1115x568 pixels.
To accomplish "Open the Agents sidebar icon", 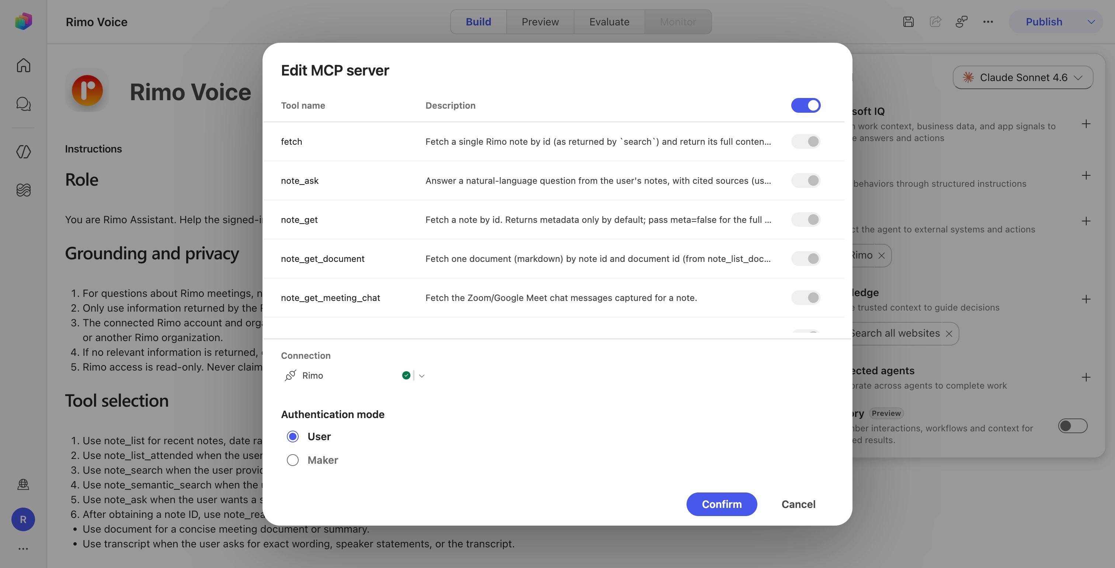I will pyautogui.click(x=23, y=152).
